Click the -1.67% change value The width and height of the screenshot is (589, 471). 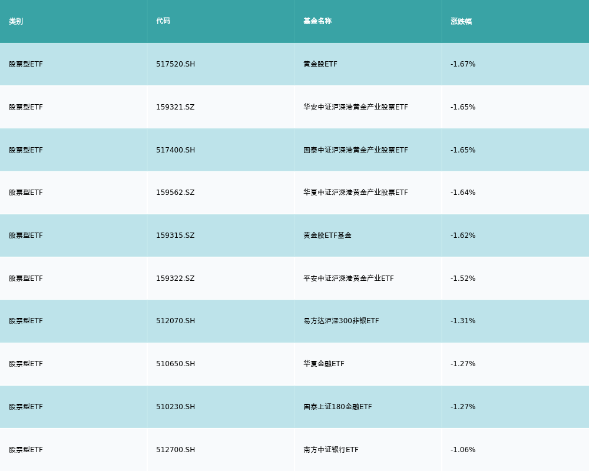pyautogui.click(x=463, y=64)
